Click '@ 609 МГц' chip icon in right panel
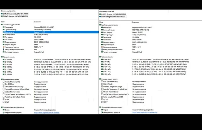The image size is (202, 130). pos(102,67)
